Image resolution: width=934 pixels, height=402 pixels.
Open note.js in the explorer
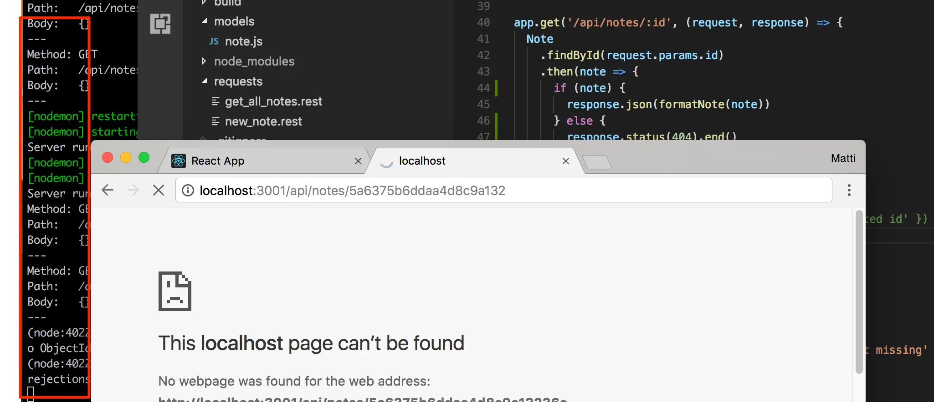(x=244, y=41)
